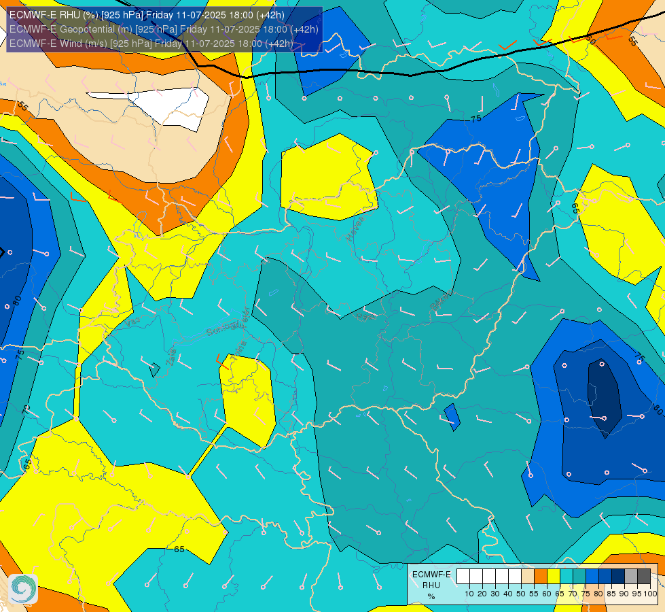Click the Vas county label on map
Image resolution: width=665 pixels, height=612 pixels.
click(133, 322)
